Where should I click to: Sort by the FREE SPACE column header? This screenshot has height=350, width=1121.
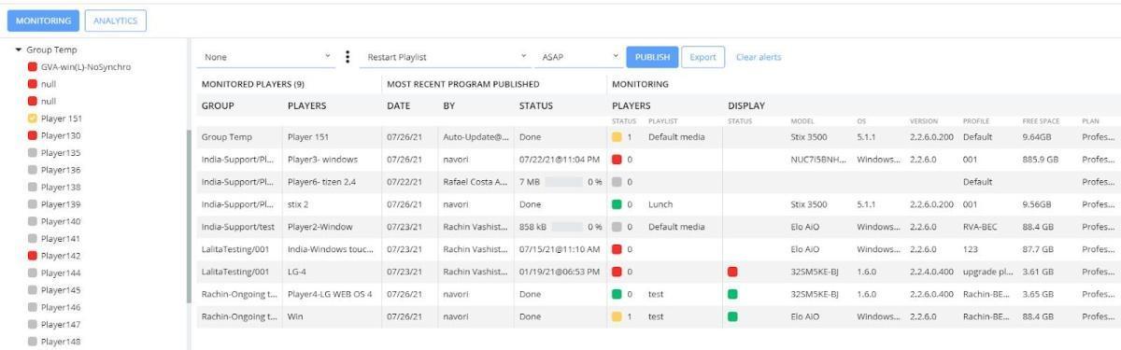click(1040, 121)
